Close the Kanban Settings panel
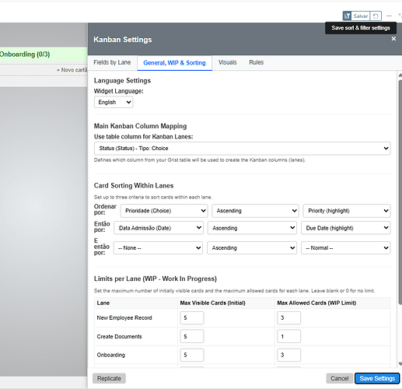Image resolution: width=402 pixels, height=389 pixels. click(x=393, y=39)
